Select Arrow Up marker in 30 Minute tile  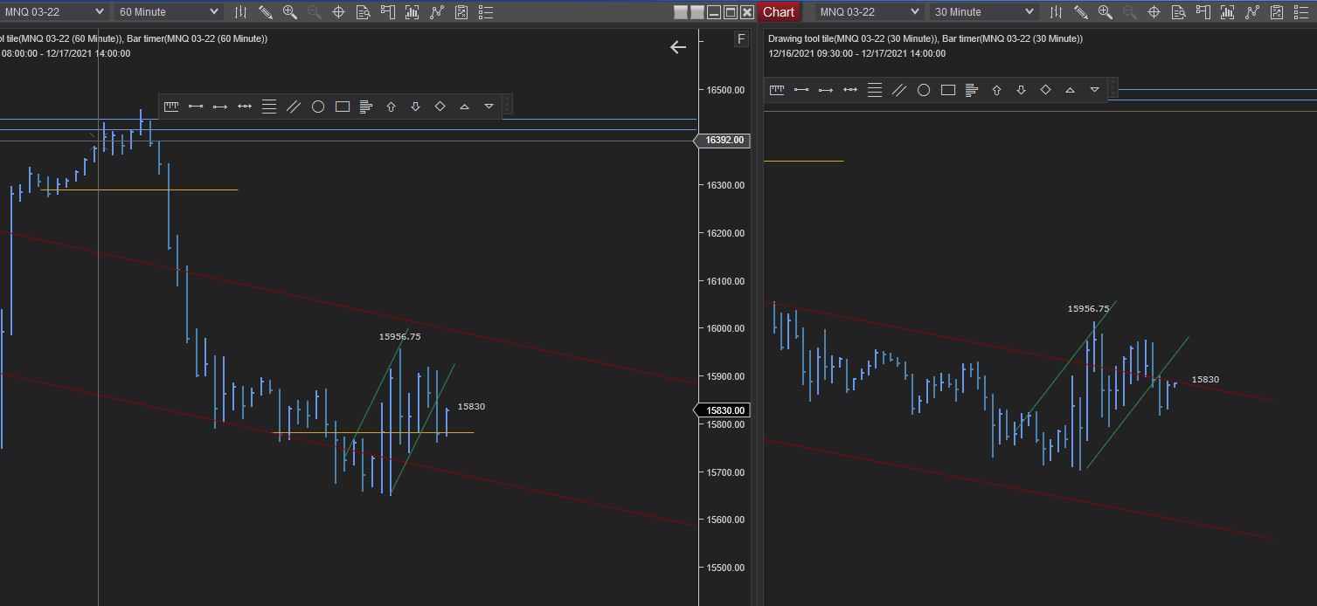[996, 90]
